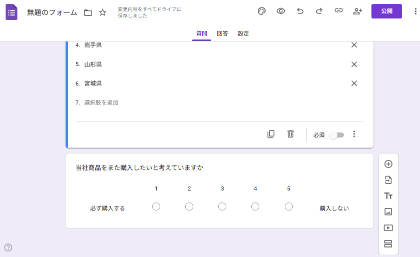Switch to the 回答 tab
420x257 pixels.
pos(222,33)
